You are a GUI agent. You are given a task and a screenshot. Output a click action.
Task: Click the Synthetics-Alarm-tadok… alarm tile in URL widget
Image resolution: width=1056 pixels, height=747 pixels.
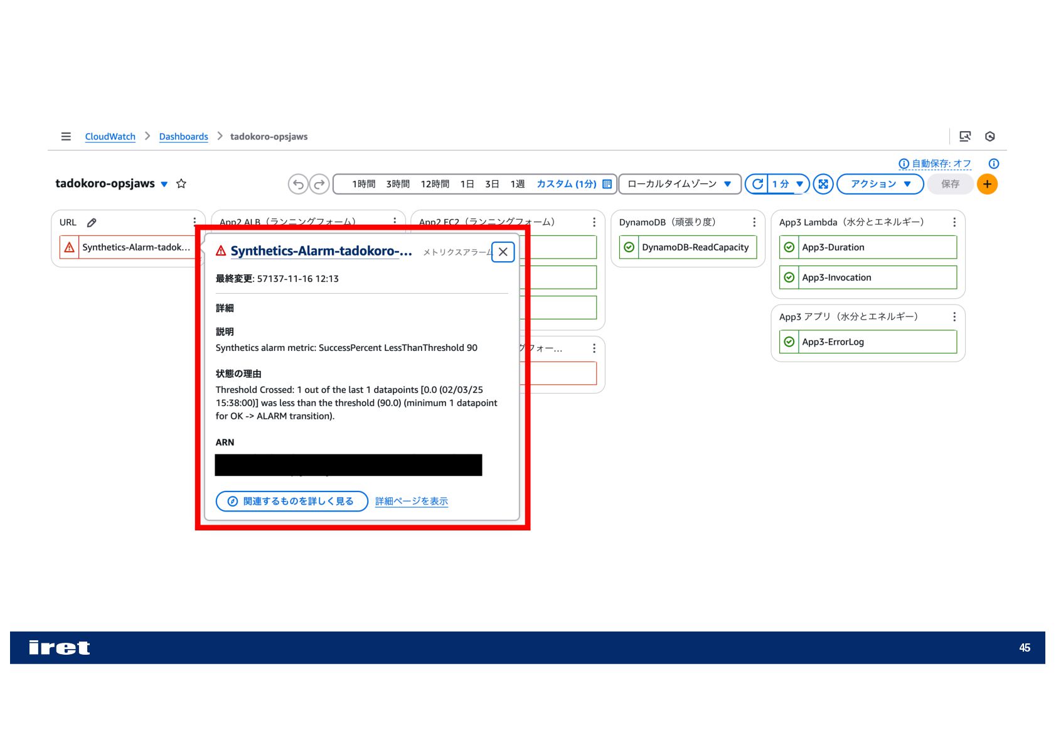click(127, 247)
